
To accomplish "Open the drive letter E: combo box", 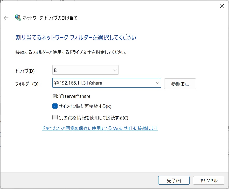I will point(85,70).
